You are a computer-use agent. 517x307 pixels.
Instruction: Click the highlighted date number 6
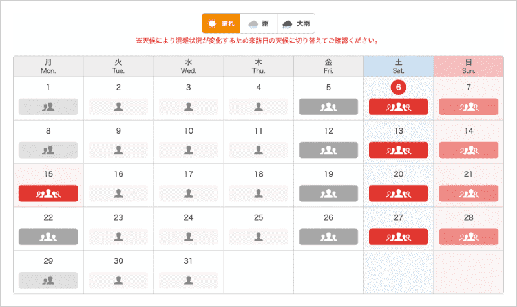coord(398,88)
